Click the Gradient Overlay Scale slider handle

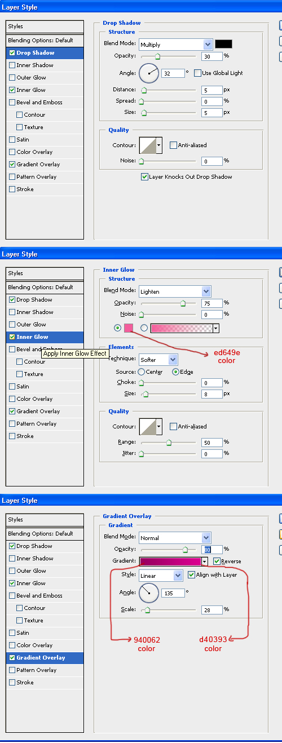pos(147,610)
